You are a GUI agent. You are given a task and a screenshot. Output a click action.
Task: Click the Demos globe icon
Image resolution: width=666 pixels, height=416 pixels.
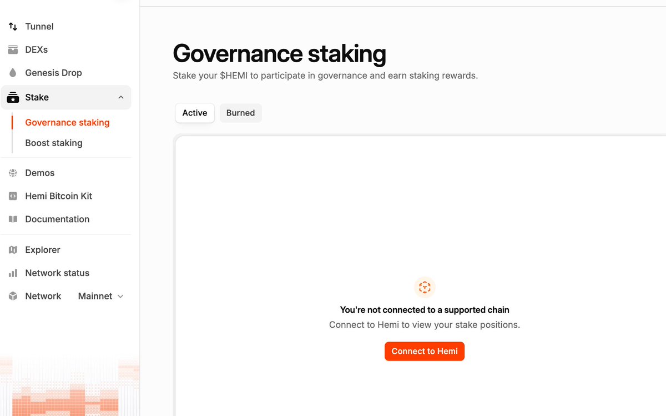(13, 173)
